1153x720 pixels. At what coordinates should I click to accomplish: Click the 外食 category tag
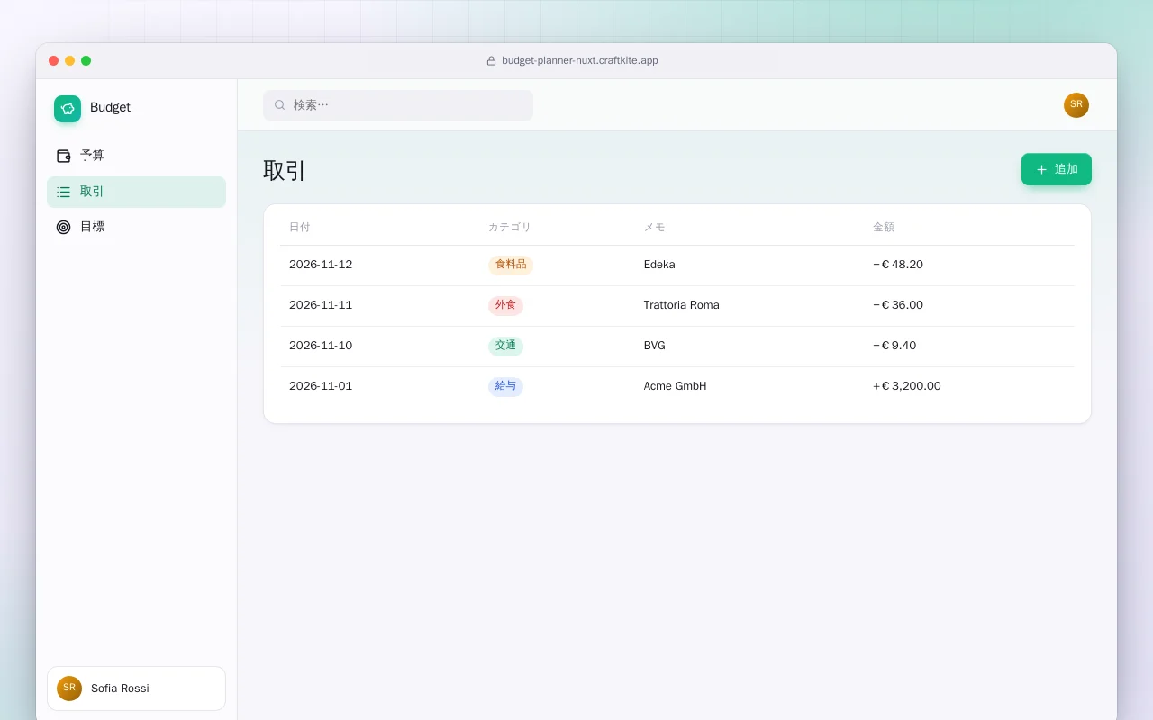[x=505, y=305]
